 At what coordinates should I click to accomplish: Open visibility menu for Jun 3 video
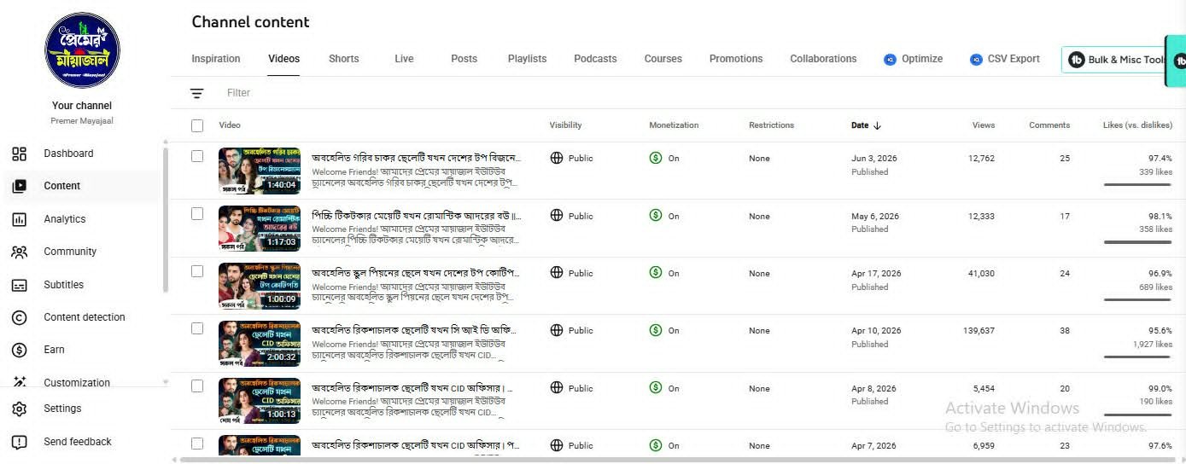click(x=572, y=159)
